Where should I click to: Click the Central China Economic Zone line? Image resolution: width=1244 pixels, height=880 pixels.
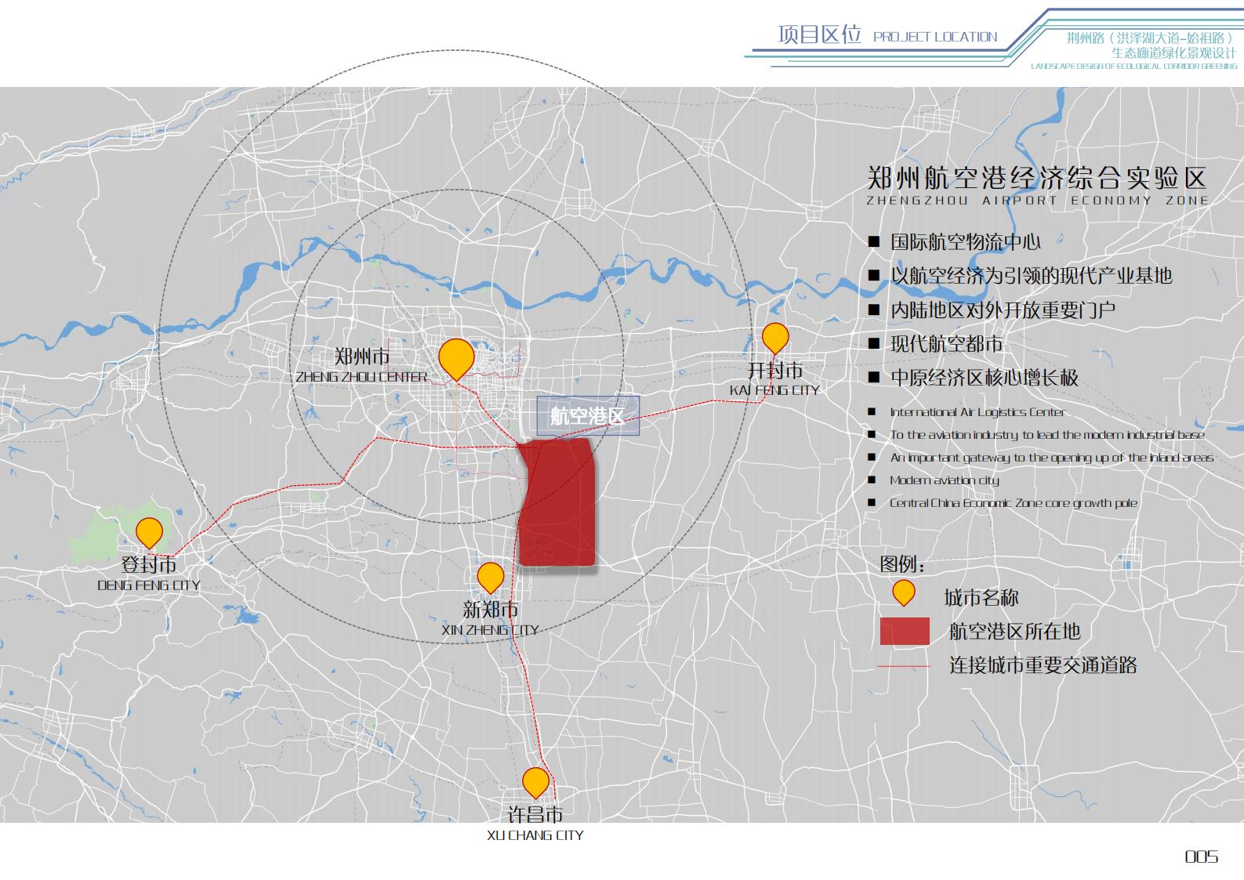click(1014, 503)
